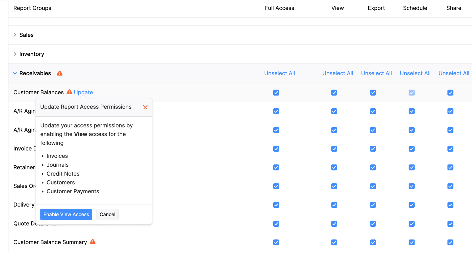Click the Customer Balances warning icon
The height and width of the screenshot is (253, 472).
coord(69,92)
